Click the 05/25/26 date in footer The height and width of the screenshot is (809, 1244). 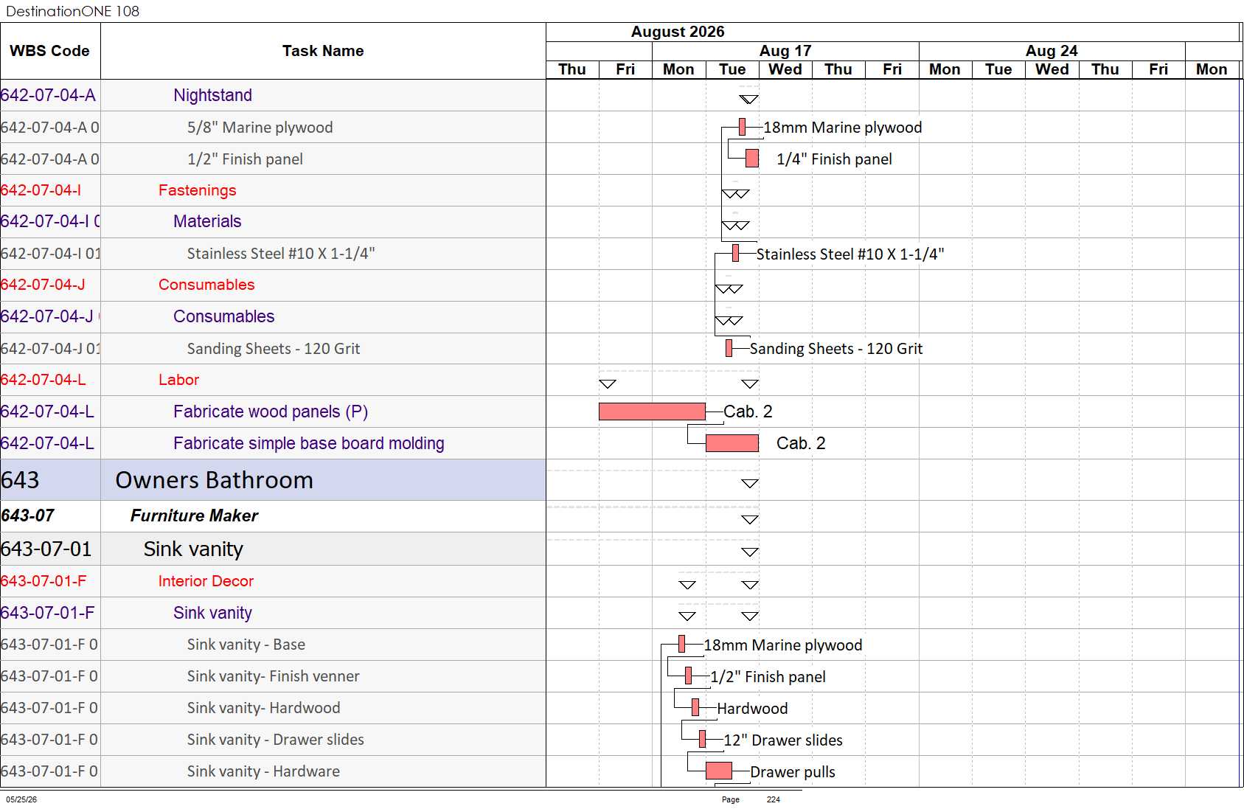pos(21,799)
